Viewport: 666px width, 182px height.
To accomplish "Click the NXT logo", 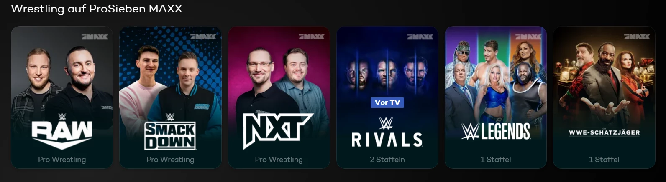I will pyautogui.click(x=278, y=131).
